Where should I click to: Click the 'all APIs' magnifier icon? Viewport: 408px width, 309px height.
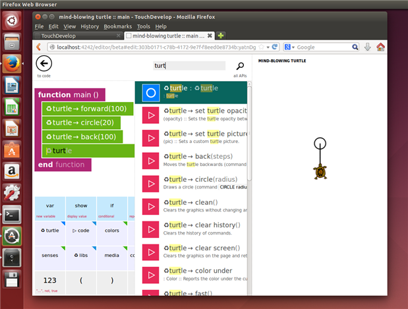pos(240,66)
